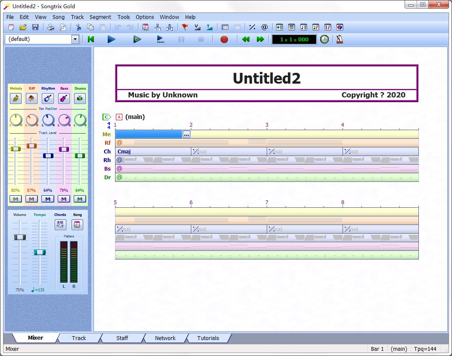This screenshot has height=356, width=452.
Task: Open the Network tab
Action: point(165,338)
